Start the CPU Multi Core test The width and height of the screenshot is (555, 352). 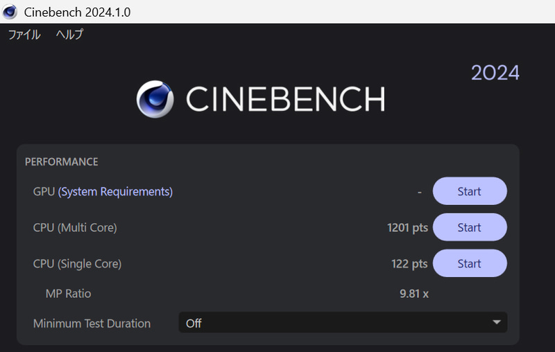tap(470, 227)
